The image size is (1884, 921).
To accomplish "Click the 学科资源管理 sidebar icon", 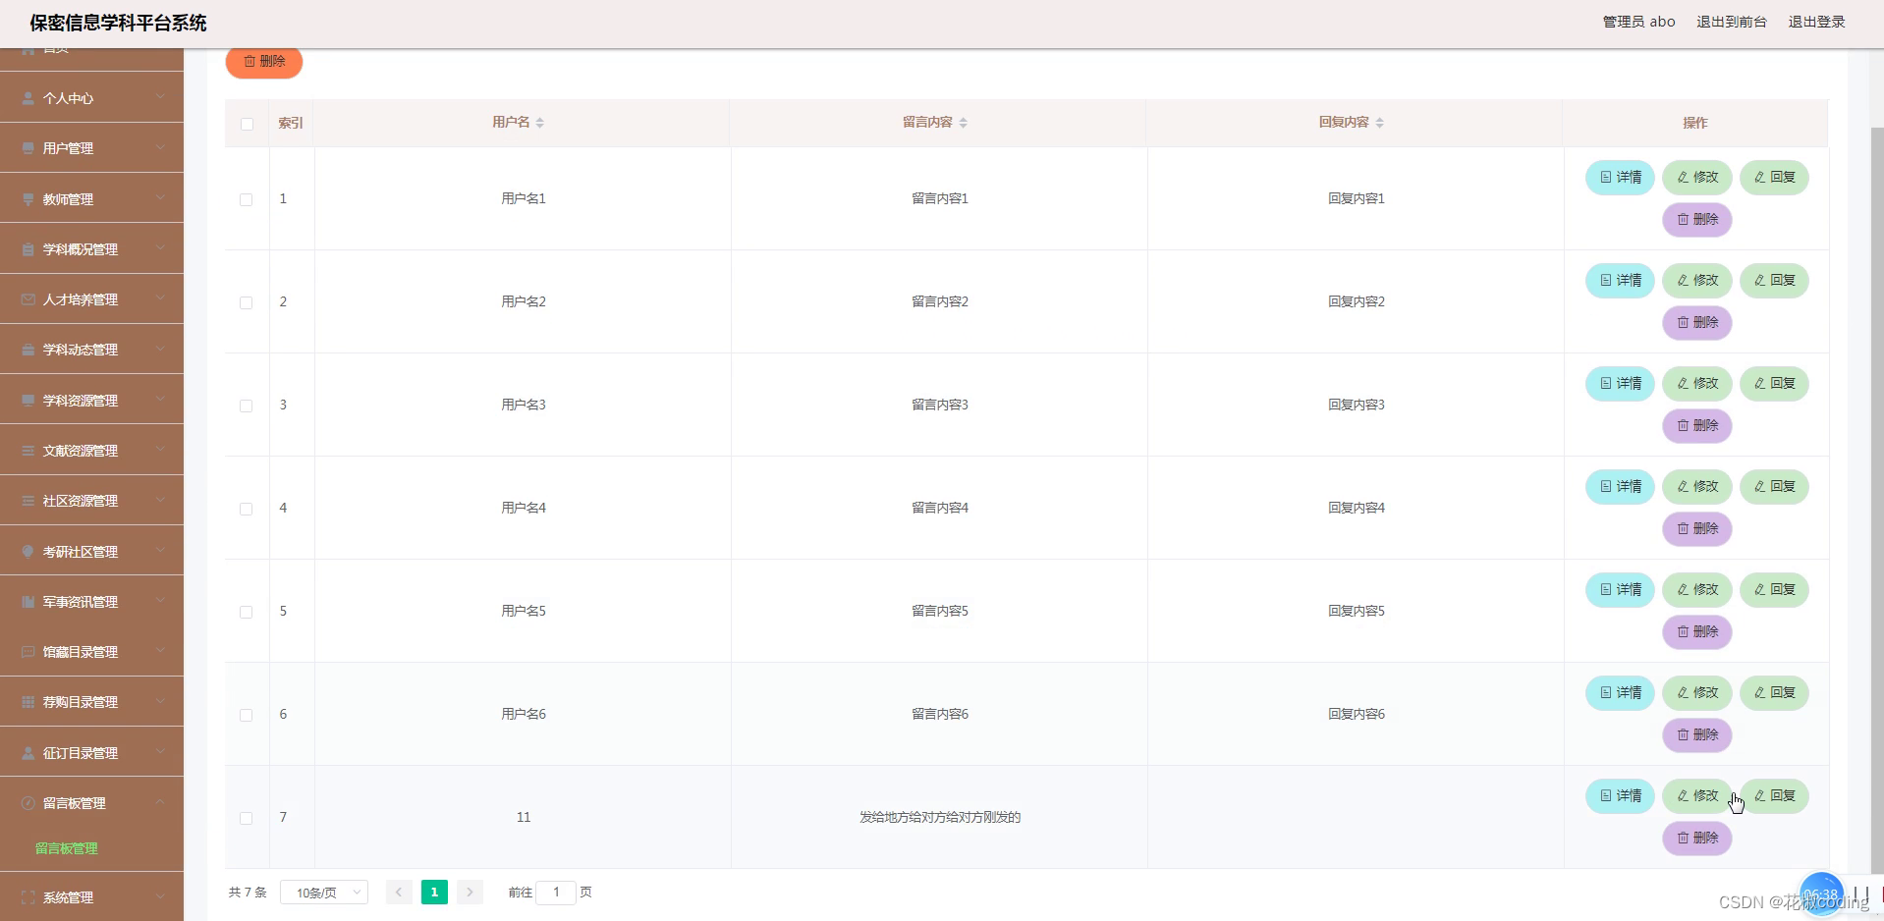I will click(28, 401).
